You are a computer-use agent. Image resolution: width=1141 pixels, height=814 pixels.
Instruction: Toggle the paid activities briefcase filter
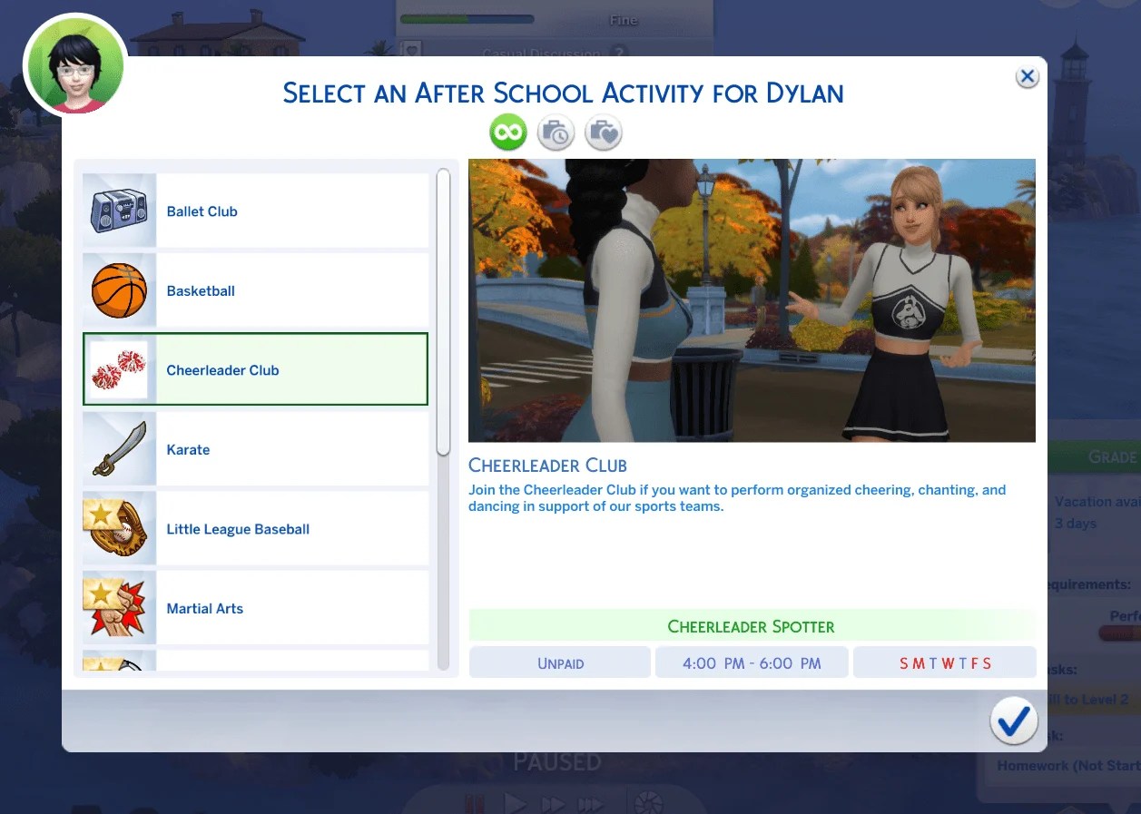pos(556,132)
